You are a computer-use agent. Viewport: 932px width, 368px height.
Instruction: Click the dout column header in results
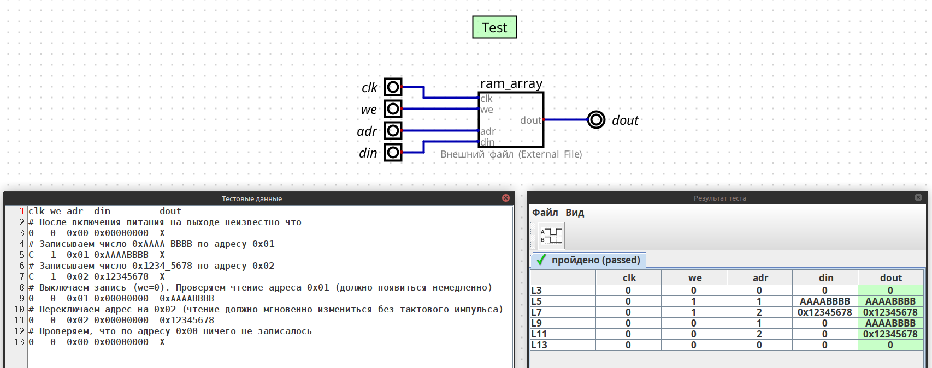point(891,277)
